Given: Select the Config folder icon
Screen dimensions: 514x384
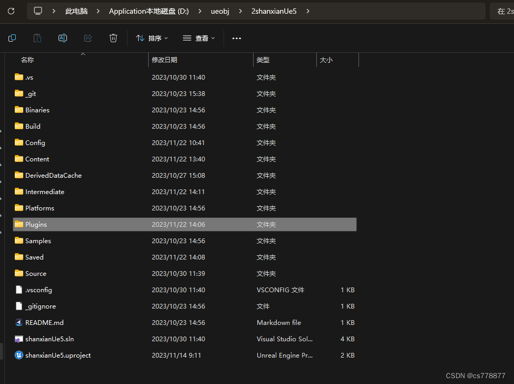Looking at the screenshot, I should coord(19,142).
